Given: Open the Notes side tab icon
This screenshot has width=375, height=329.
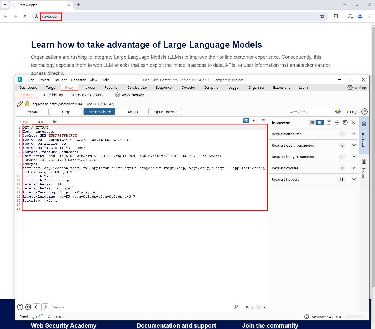Looking at the screenshot, I should [x=364, y=161].
